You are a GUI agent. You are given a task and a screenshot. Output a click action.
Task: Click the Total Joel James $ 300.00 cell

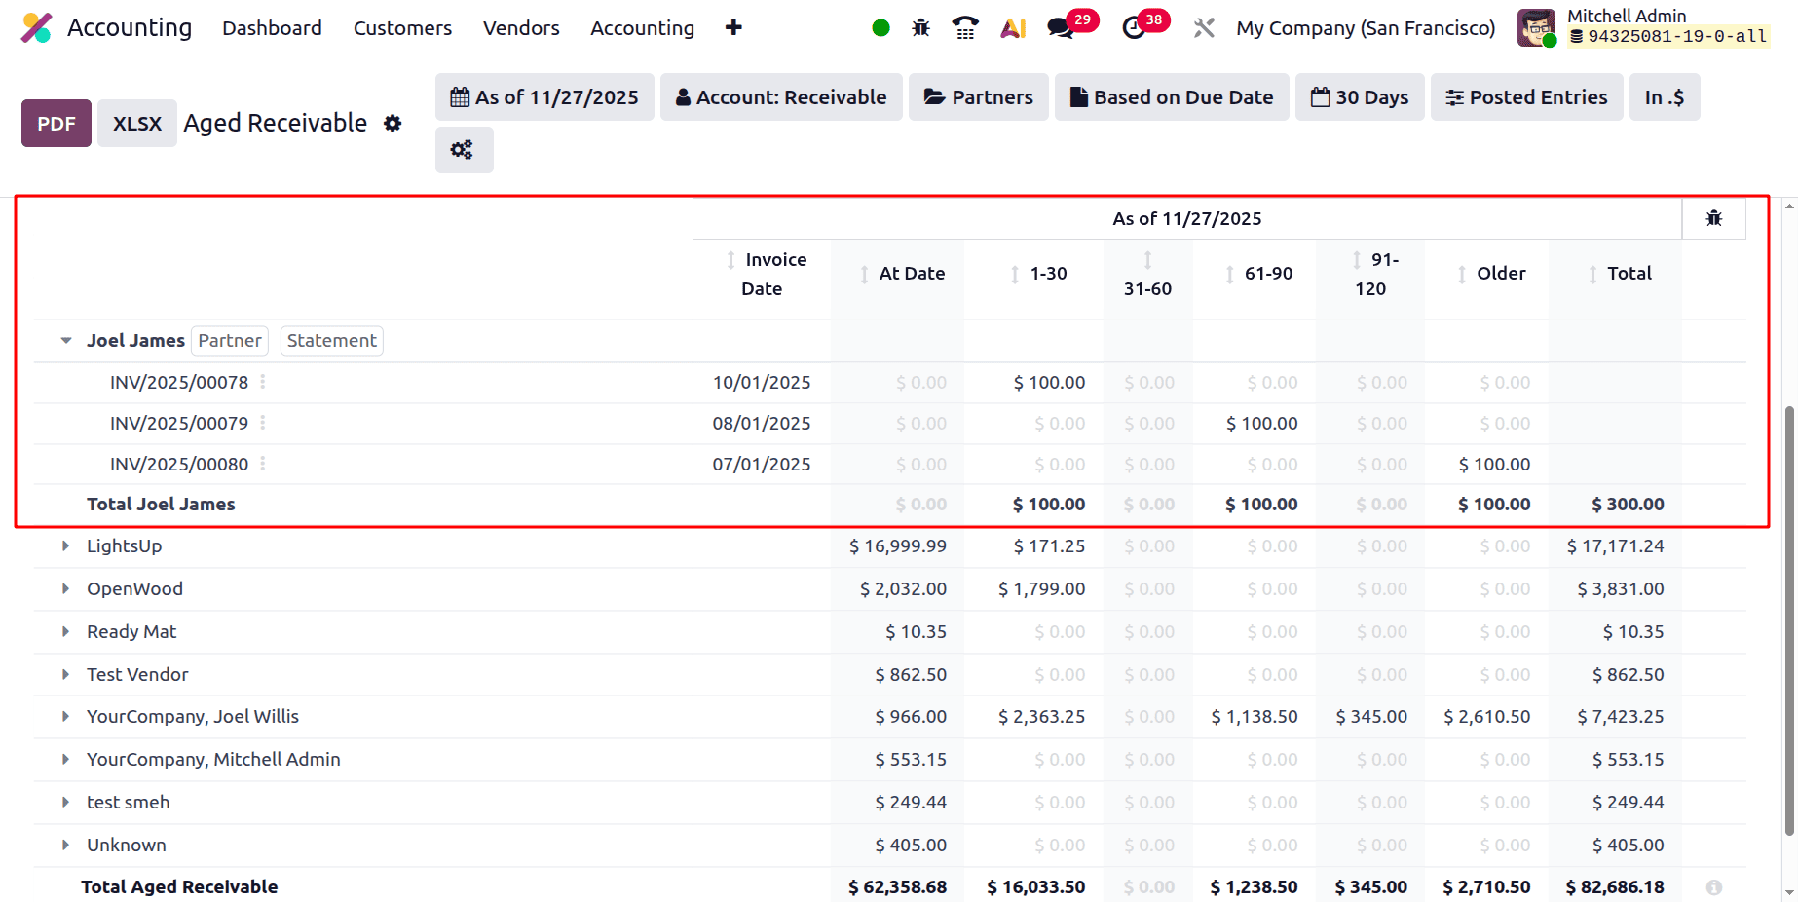click(x=1628, y=505)
